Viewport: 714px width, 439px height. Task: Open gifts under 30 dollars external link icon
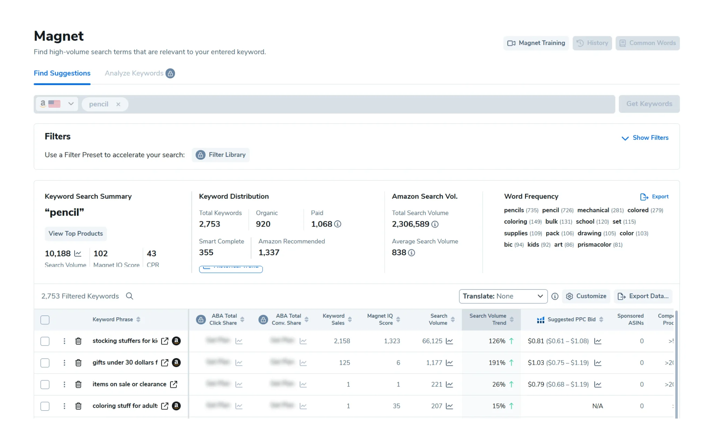(x=165, y=363)
